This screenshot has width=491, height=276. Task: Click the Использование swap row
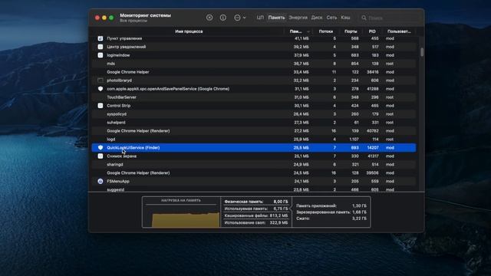pos(256,223)
